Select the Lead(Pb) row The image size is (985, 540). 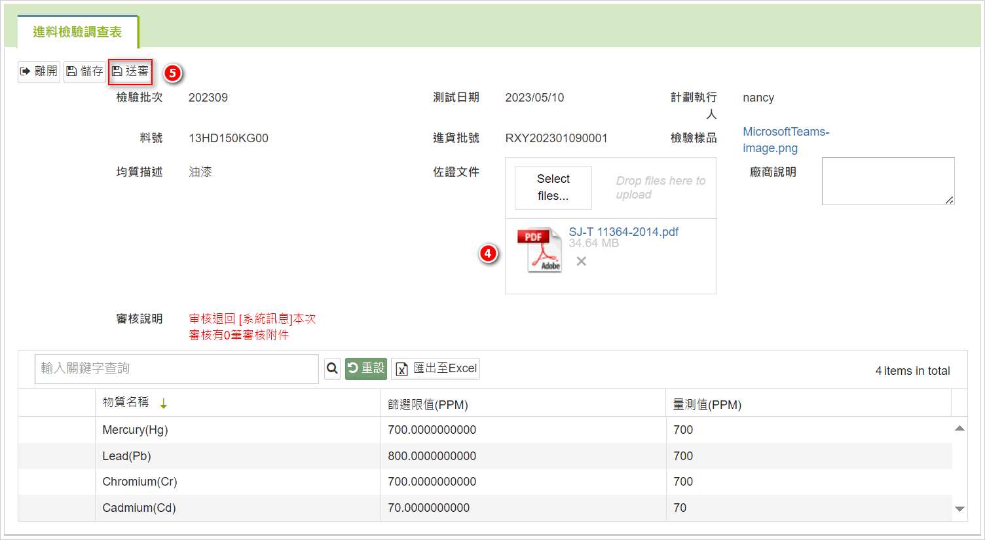click(485, 456)
